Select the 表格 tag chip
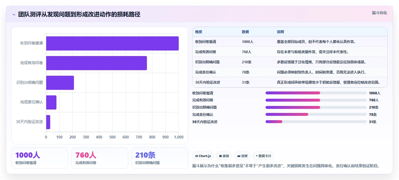This screenshot has height=180, width=399. (224, 156)
